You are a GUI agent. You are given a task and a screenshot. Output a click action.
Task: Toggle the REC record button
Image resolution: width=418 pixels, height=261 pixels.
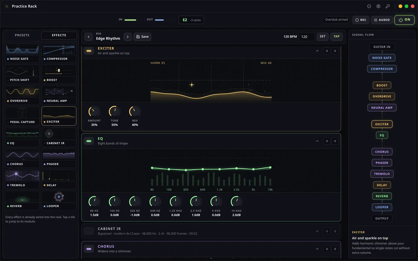point(361,20)
